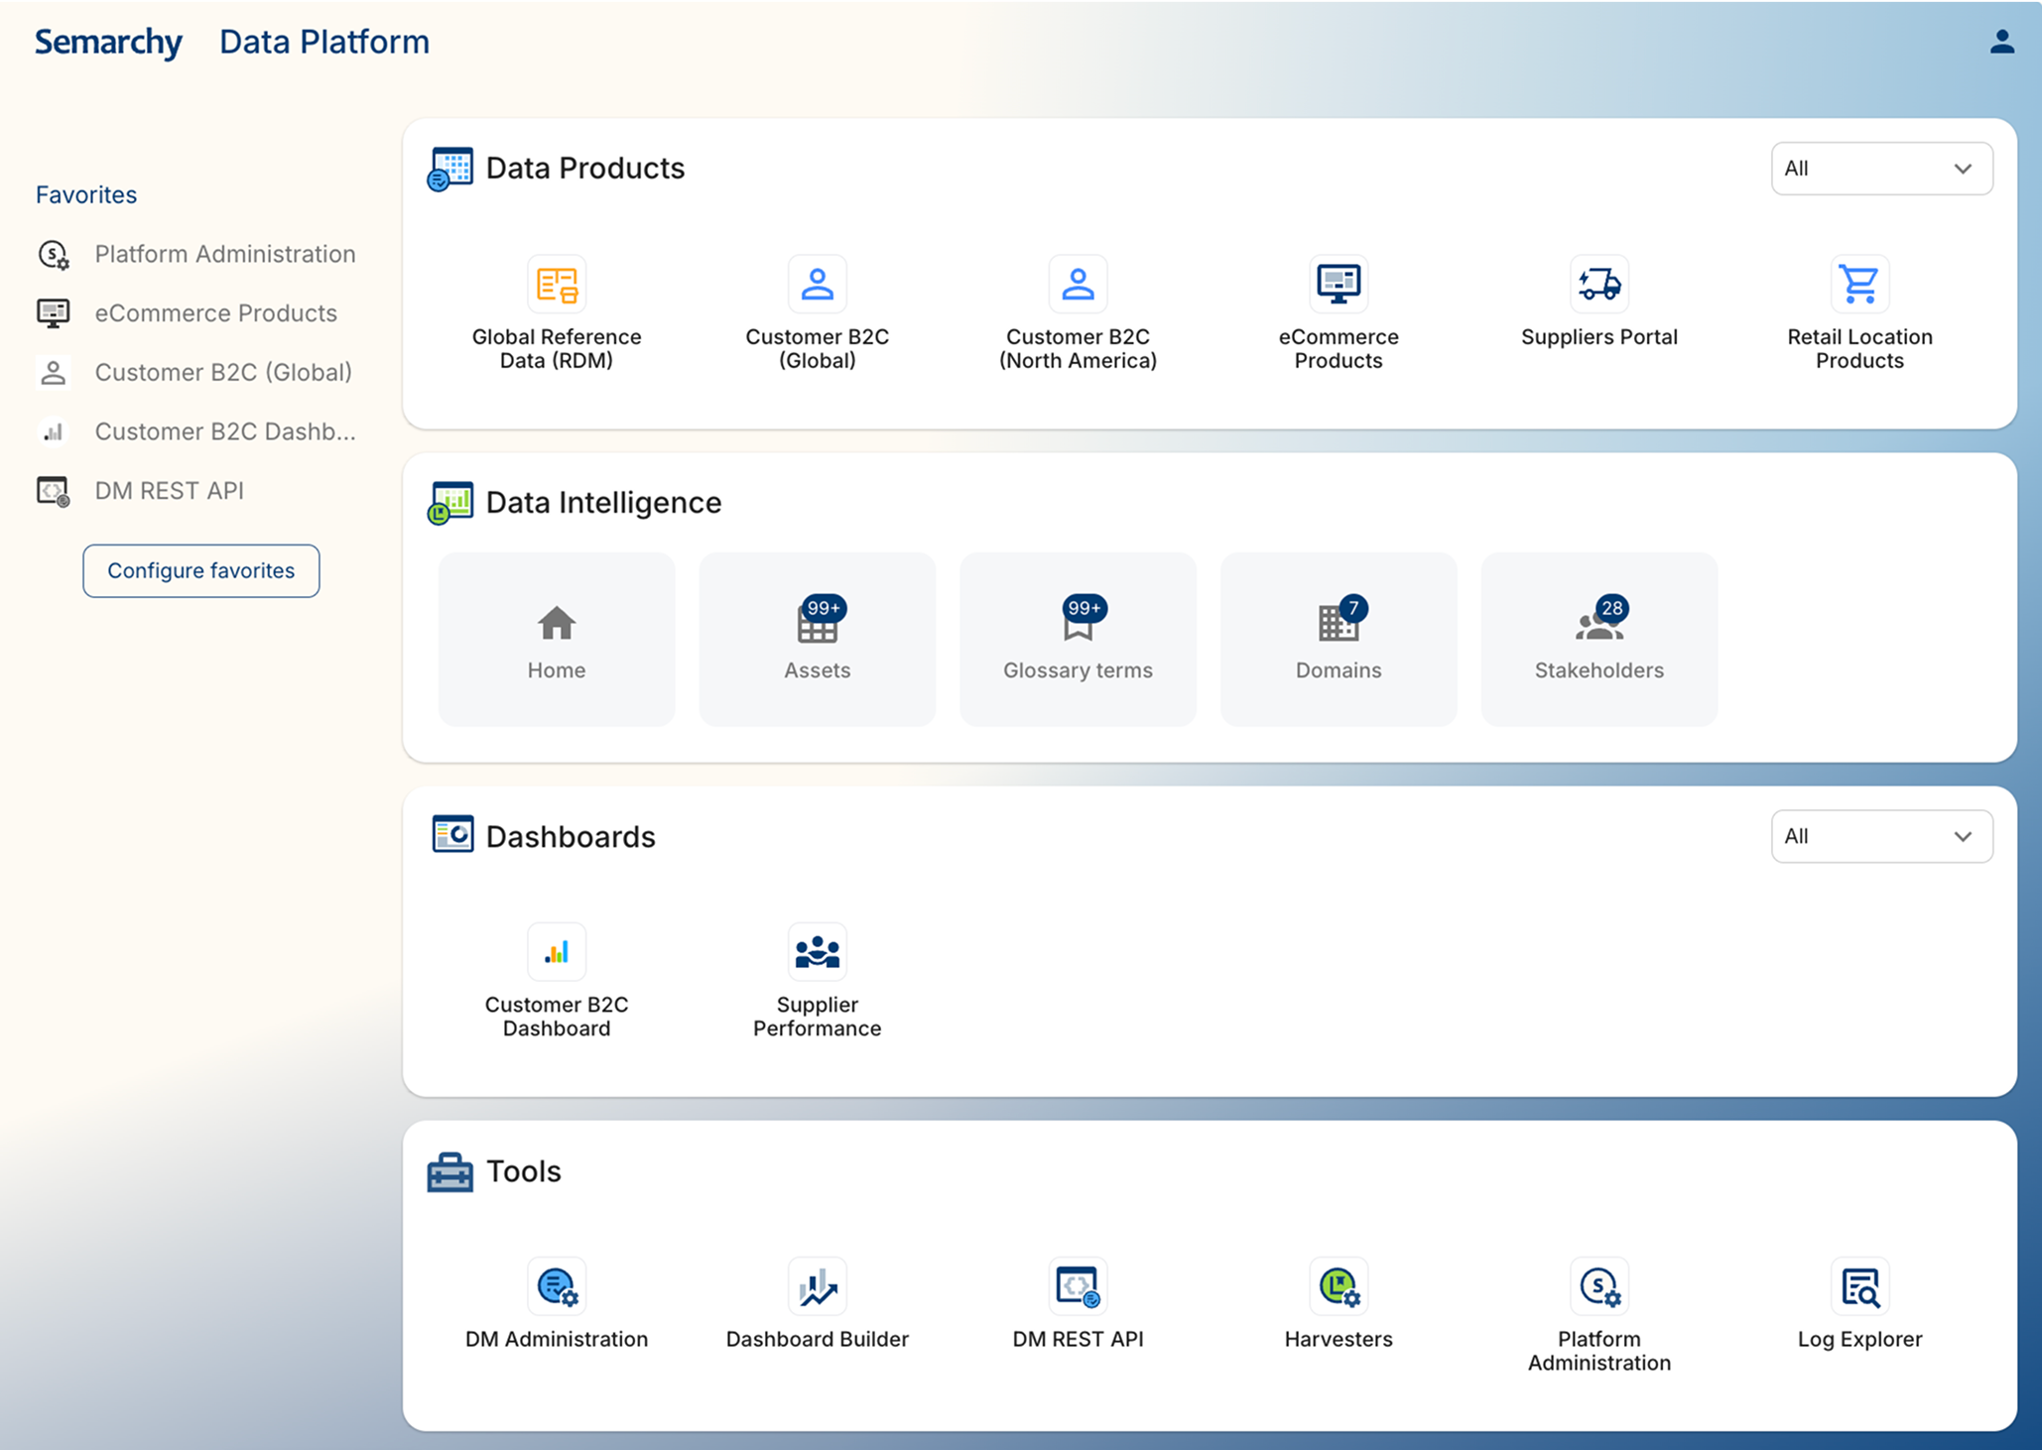
Task: Click the Data Platform title
Action: point(324,42)
